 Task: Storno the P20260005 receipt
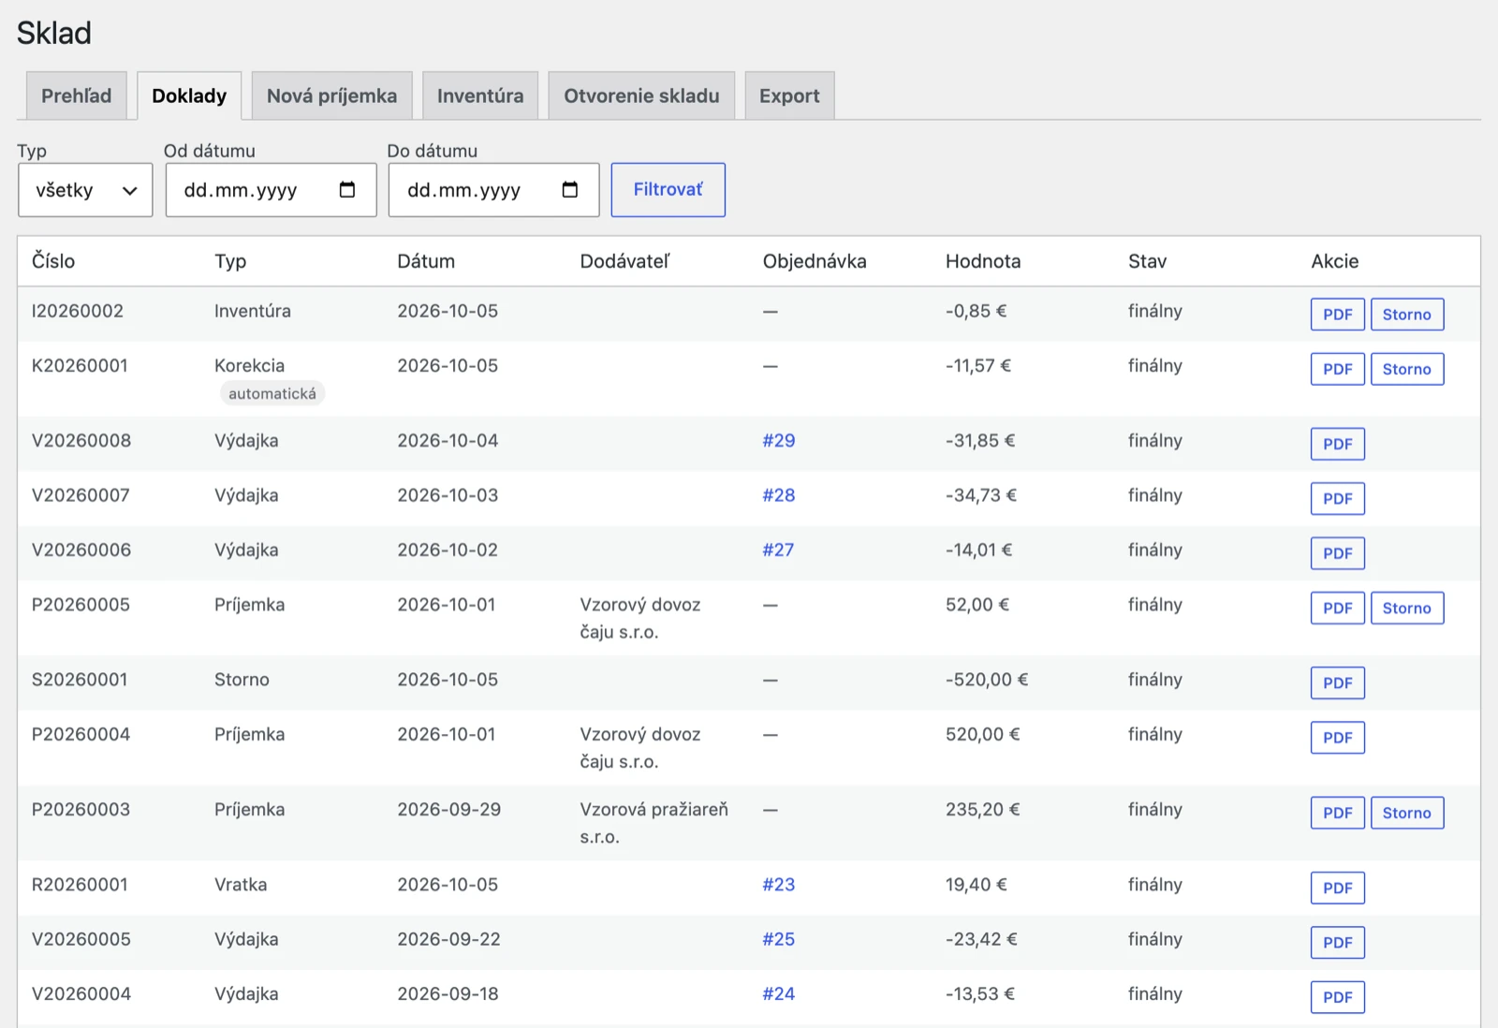(1407, 608)
